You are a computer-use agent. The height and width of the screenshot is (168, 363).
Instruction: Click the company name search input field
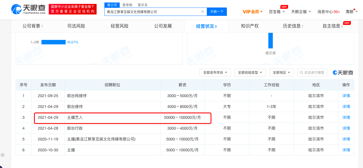pos(153,12)
